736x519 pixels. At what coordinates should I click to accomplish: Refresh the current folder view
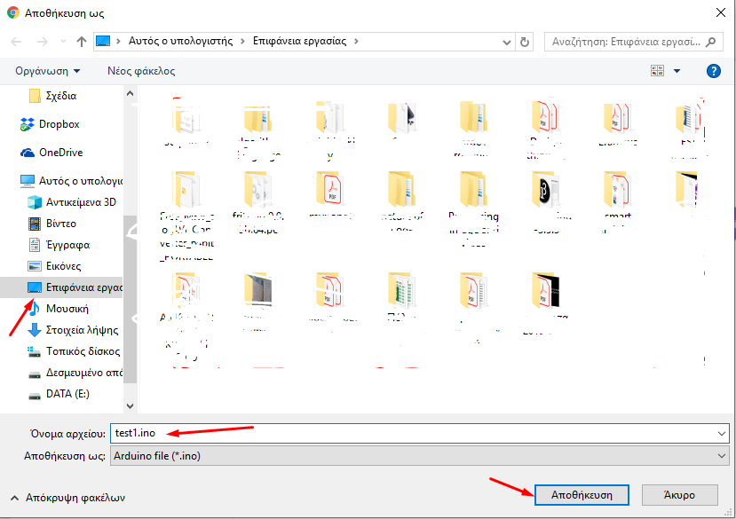tap(525, 42)
